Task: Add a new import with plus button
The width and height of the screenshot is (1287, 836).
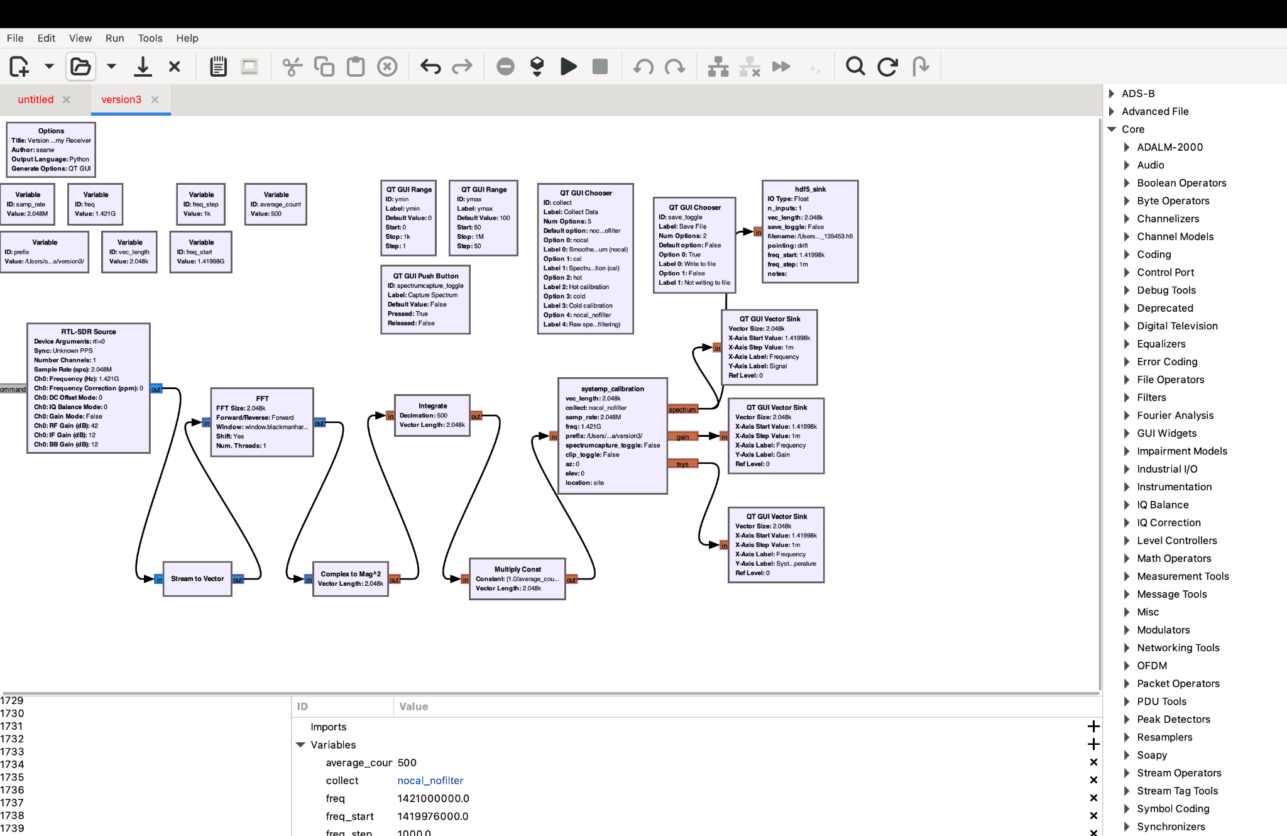Action: [1093, 727]
